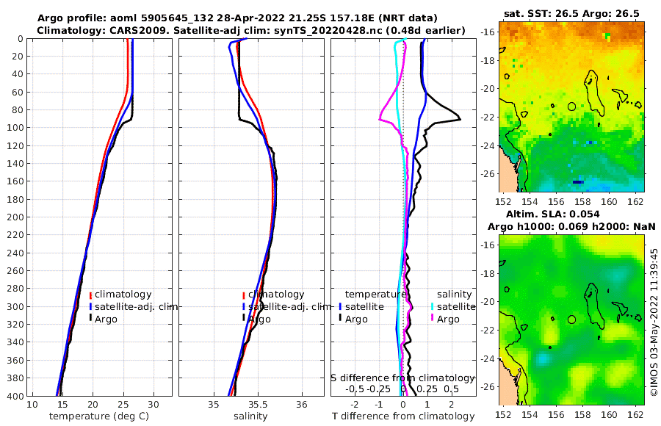Viewport: 661px width, 426px height.
Task: Click the temperature (deg C) axis label
Action: click(x=99, y=416)
